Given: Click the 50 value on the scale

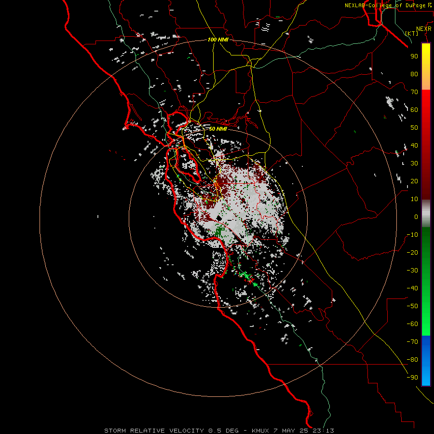Looking at the screenshot, I should [x=414, y=128].
